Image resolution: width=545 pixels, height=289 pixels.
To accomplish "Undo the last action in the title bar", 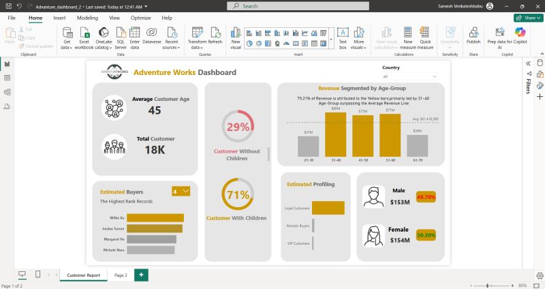I will point(19,6).
